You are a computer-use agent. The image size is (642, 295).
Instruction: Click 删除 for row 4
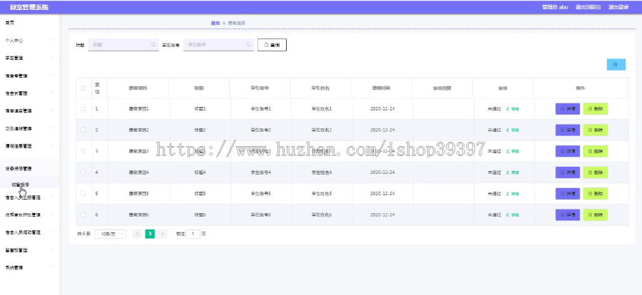tap(596, 172)
